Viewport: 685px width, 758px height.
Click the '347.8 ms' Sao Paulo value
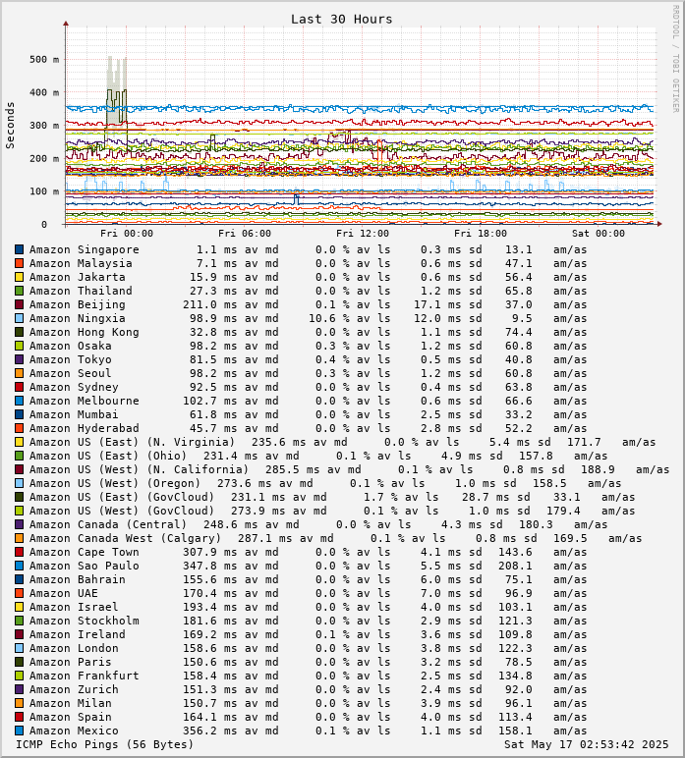pos(210,566)
